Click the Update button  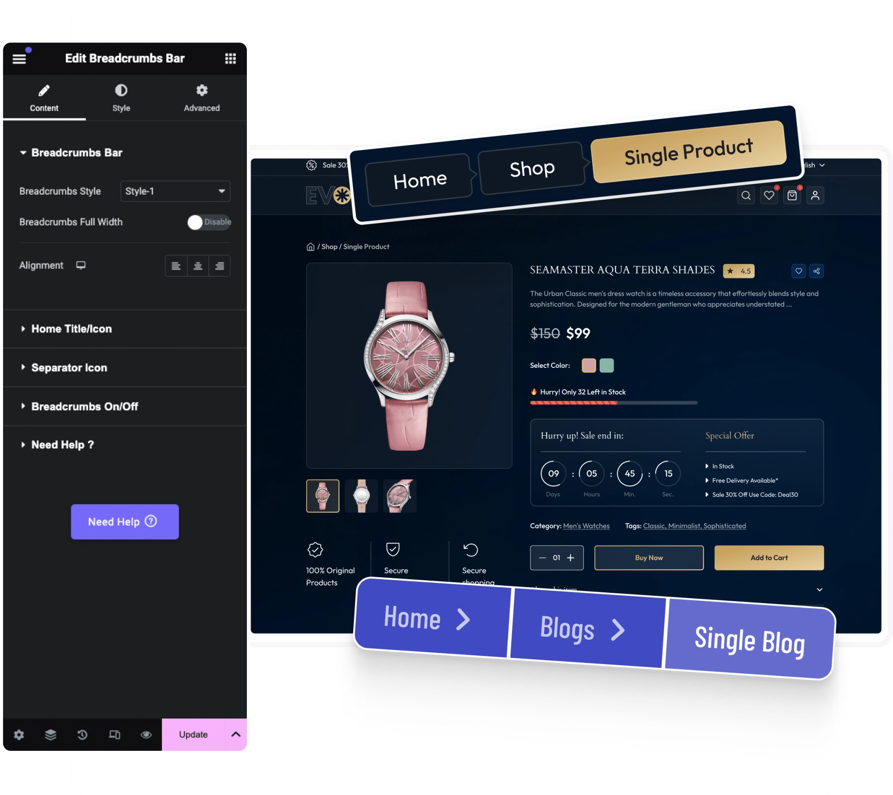[192, 735]
